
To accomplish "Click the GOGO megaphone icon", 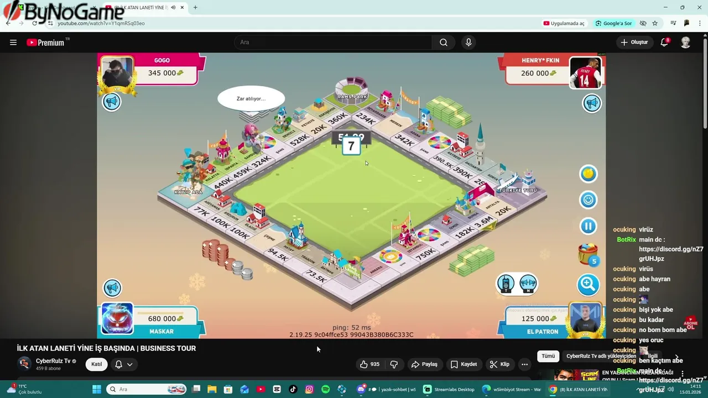I will 112,102.
